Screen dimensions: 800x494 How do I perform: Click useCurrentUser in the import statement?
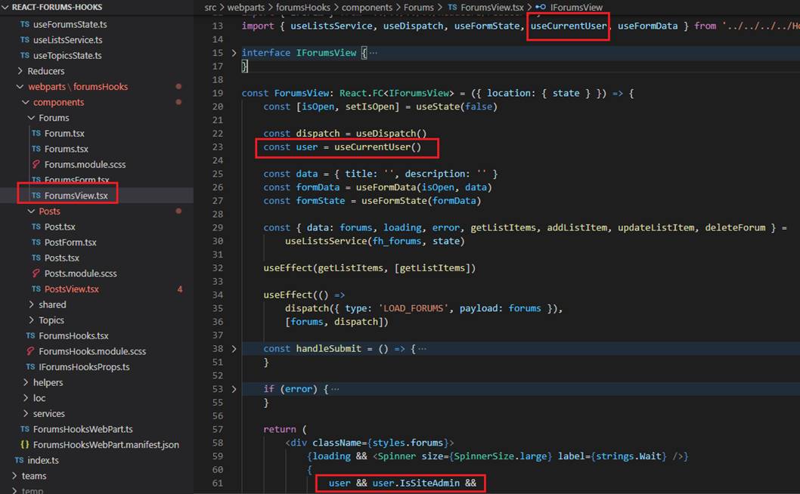pos(569,26)
